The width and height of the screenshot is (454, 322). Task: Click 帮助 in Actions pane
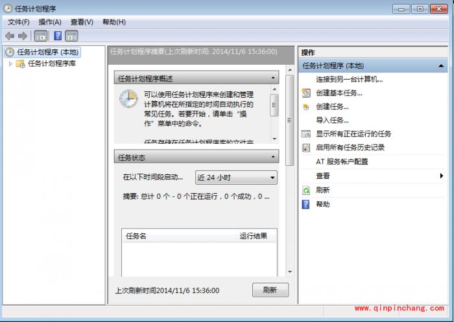[323, 204]
